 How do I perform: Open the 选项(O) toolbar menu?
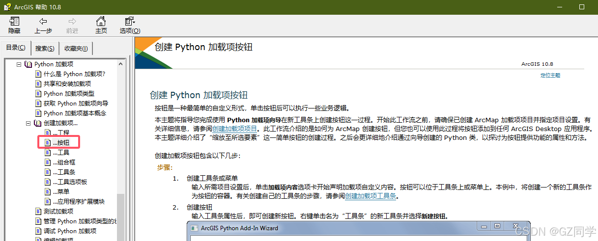tap(130, 25)
